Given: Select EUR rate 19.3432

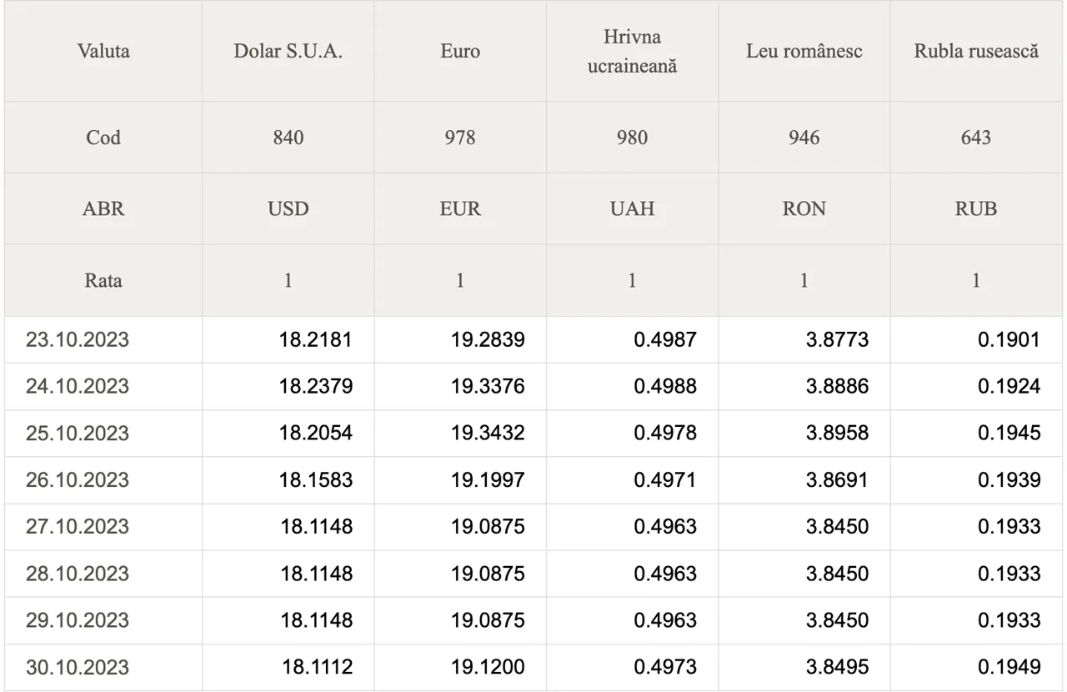Looking at the screenshot, I should [x=488, y=434].
